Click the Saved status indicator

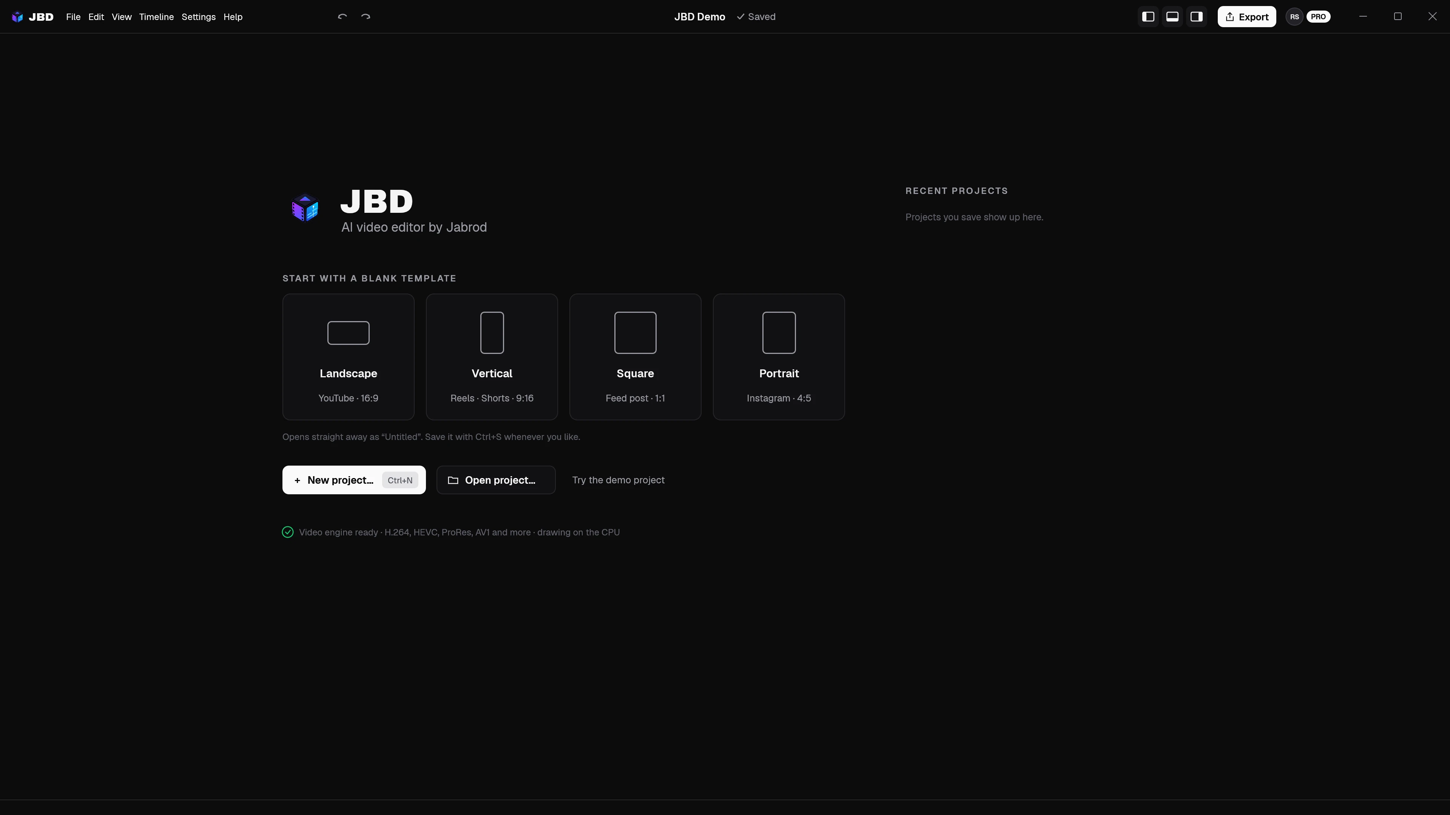click(756, 17)
